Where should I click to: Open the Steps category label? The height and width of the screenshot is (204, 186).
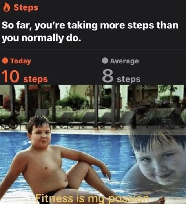click(x=26, y=7)
